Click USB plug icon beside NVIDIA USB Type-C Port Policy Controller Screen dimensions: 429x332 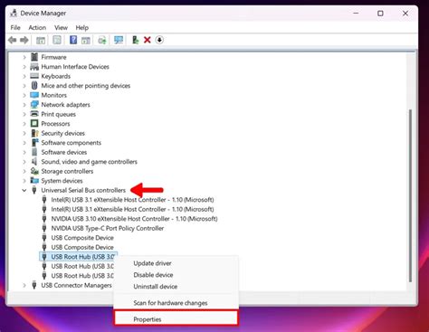pyautogui.click(x=44, y=228)
